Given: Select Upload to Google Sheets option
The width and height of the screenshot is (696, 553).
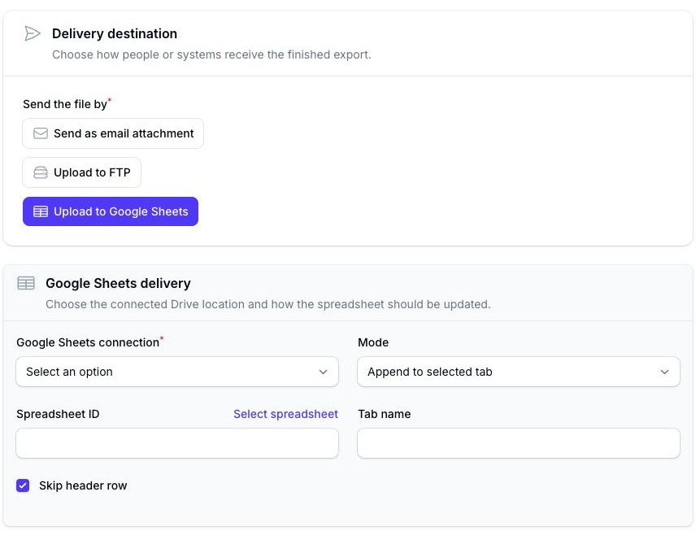Looking at the screenshot, I should coord(111,211).
